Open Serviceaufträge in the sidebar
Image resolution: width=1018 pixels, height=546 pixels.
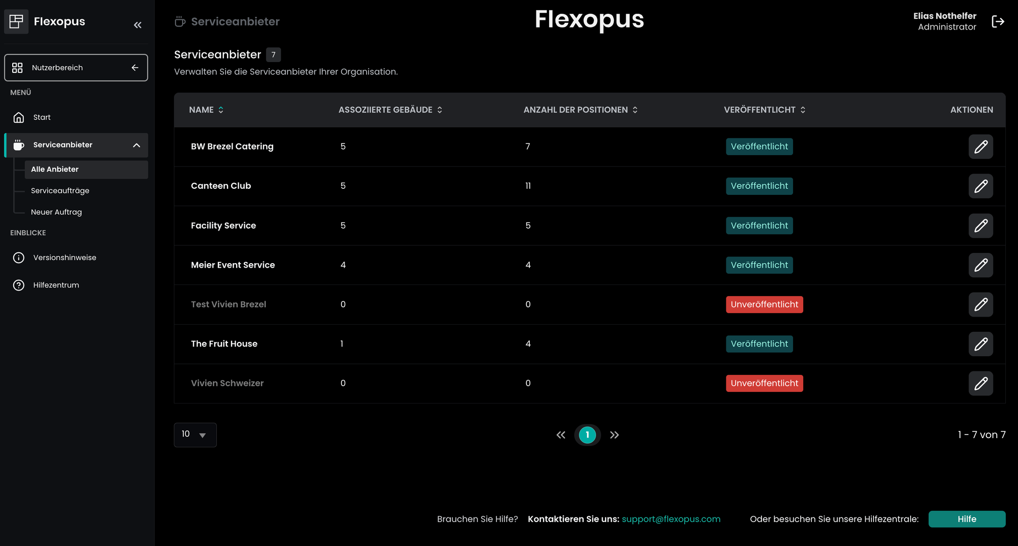click(x=60, y=191)
